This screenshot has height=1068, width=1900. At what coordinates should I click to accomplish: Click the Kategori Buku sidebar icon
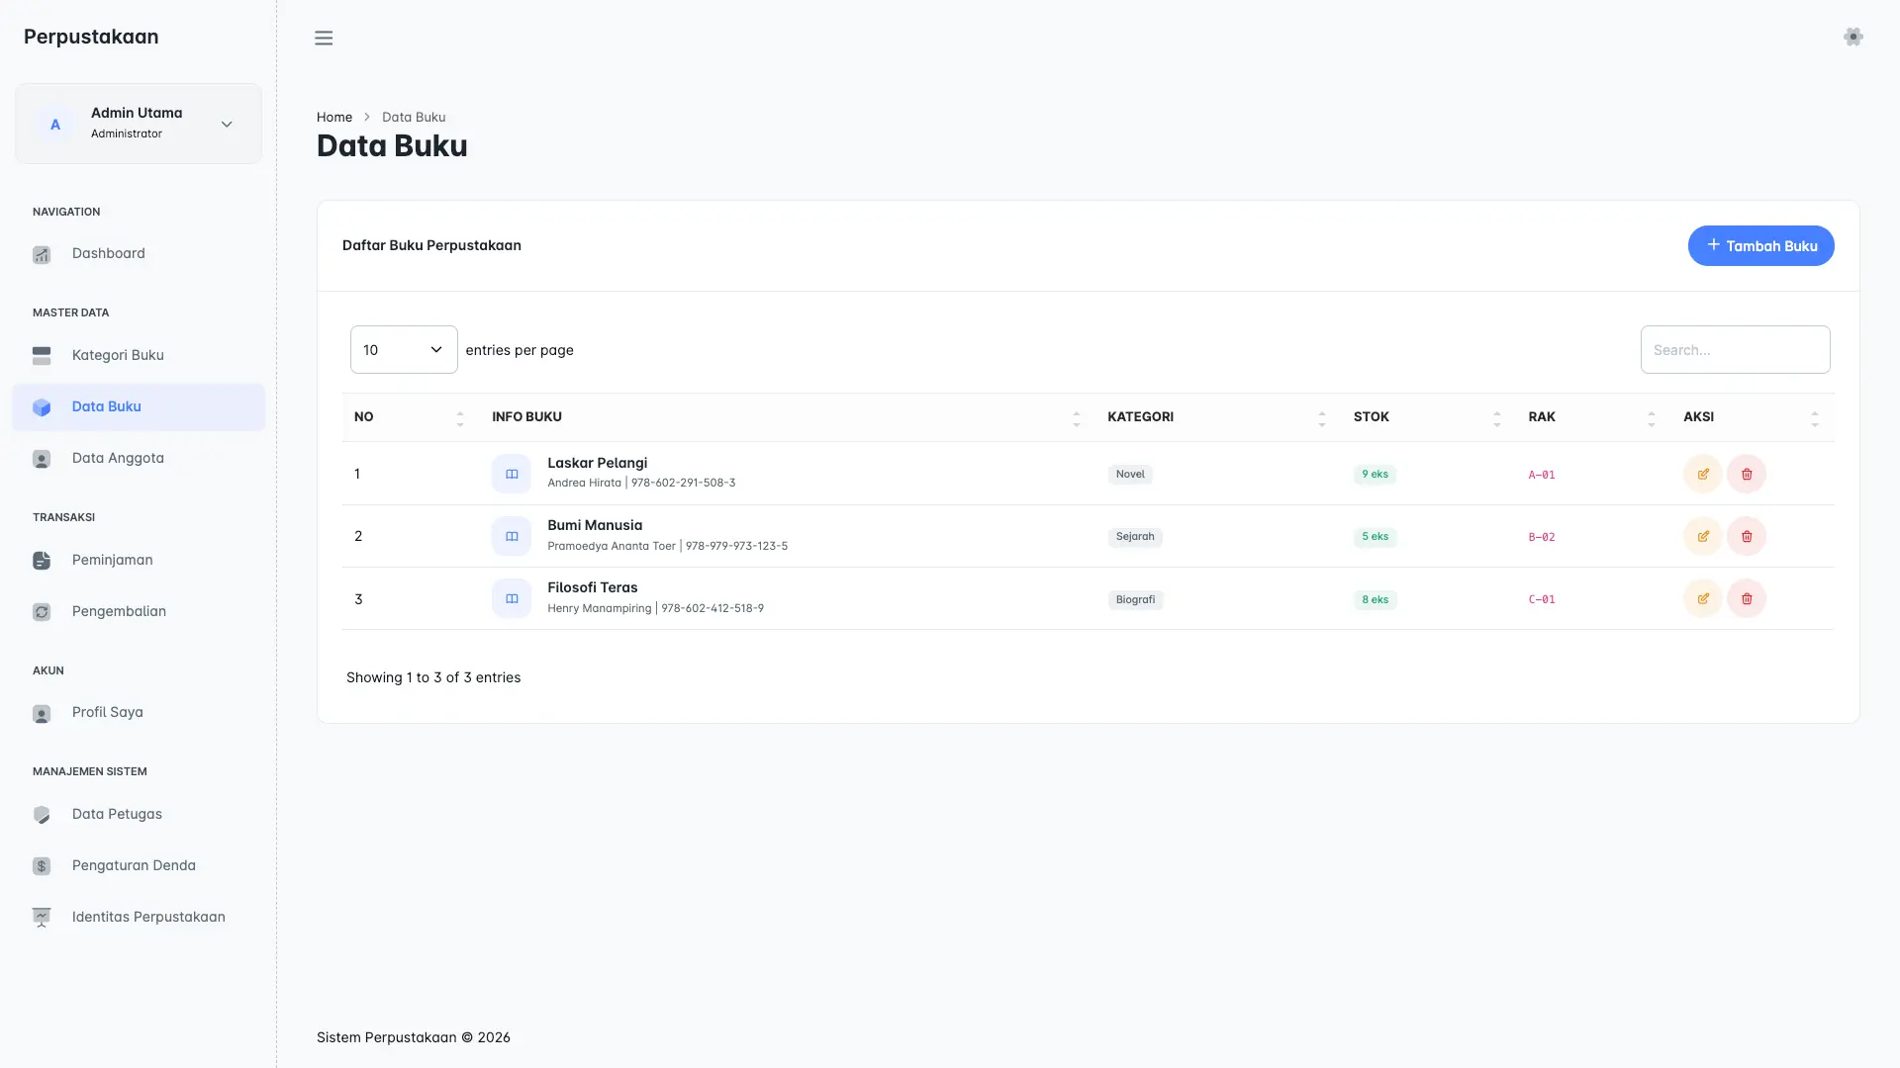42,356
